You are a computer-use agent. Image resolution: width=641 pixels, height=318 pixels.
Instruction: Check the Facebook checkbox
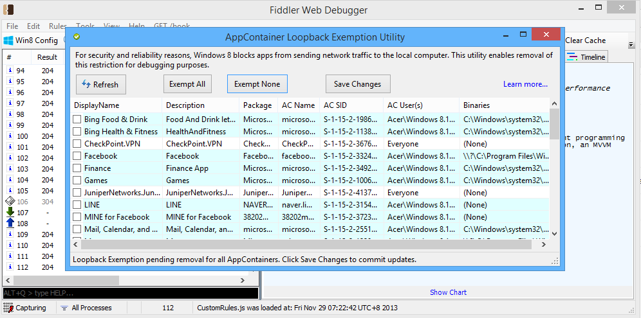pyautogui.click(x=77, y=156)
